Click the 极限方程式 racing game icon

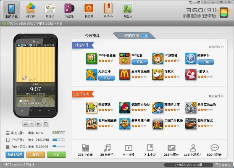pos(191,123)
